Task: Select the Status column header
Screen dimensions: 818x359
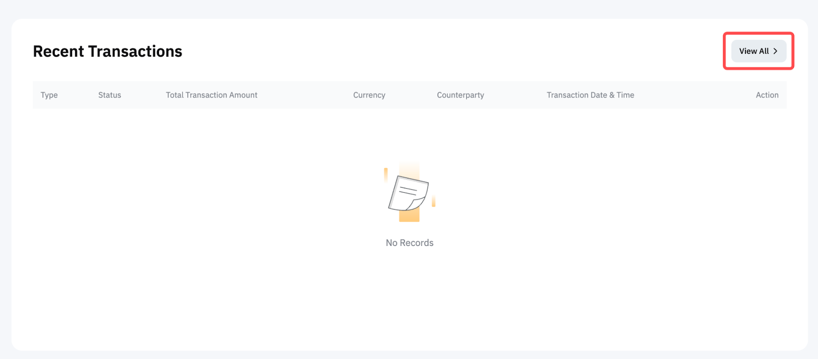Action: click(x=109, y=95)
